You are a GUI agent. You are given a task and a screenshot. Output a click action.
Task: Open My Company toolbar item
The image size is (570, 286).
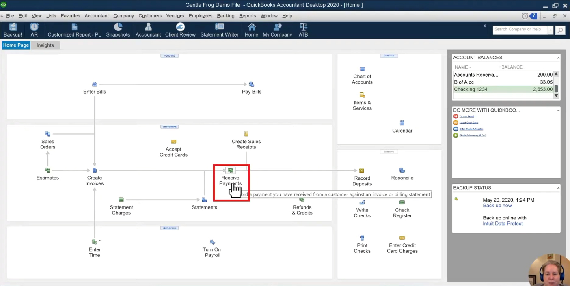click(277, 30)
